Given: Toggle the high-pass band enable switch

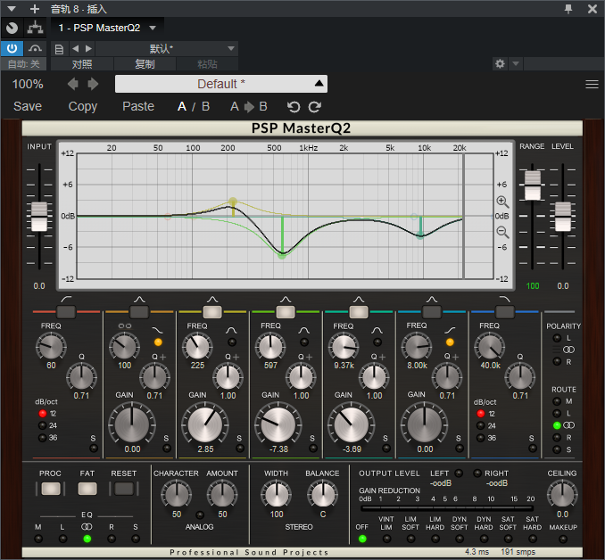Looking at the screenshot, I should (66, 311).
